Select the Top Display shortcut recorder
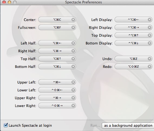 point(133,35)
